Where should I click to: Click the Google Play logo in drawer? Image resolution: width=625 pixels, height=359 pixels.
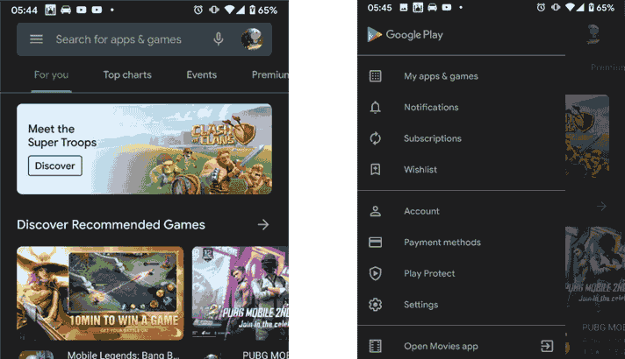click(405, 35)
